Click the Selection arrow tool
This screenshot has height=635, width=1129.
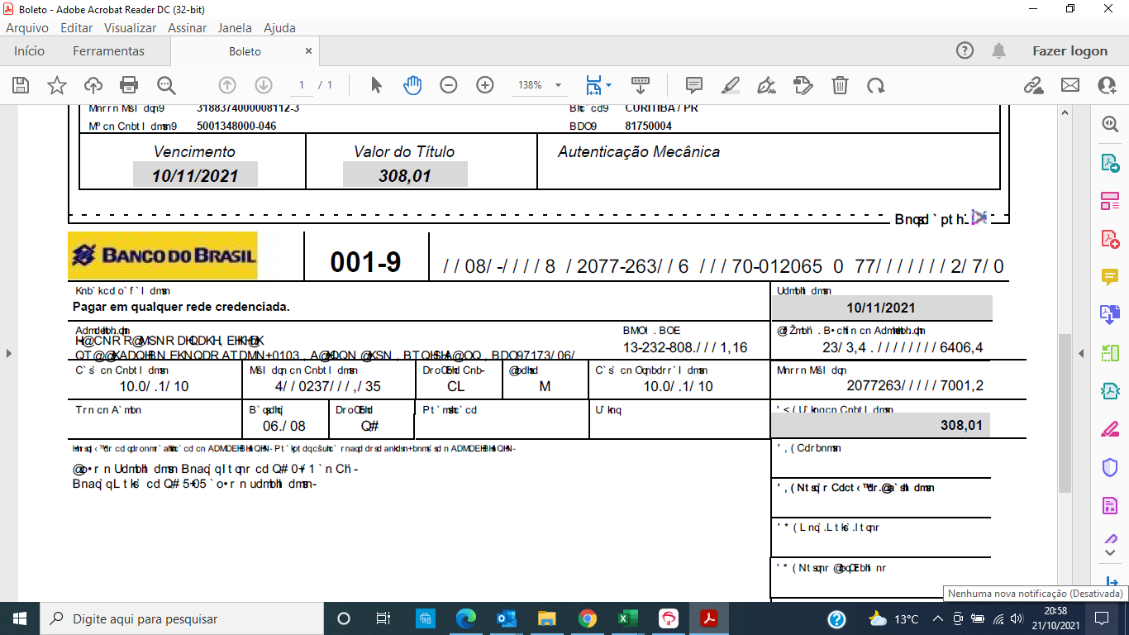(x=377, y=84)
